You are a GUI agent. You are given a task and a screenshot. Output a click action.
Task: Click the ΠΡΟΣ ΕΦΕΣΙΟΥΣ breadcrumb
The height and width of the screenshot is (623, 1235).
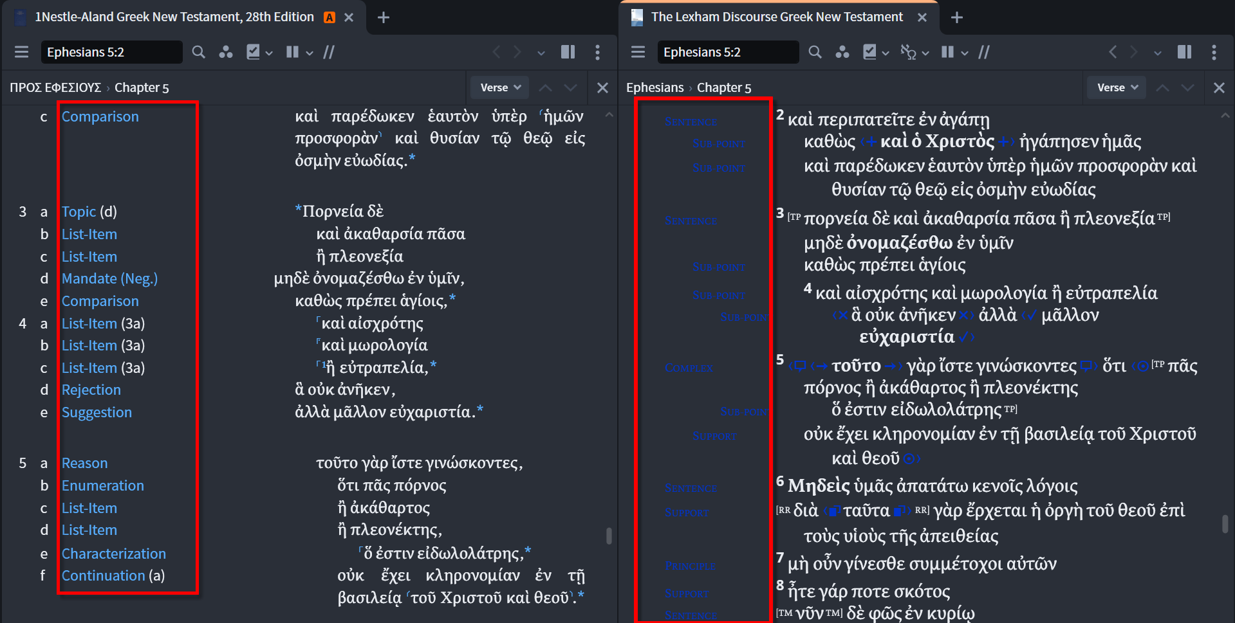[x=55, y=87]
